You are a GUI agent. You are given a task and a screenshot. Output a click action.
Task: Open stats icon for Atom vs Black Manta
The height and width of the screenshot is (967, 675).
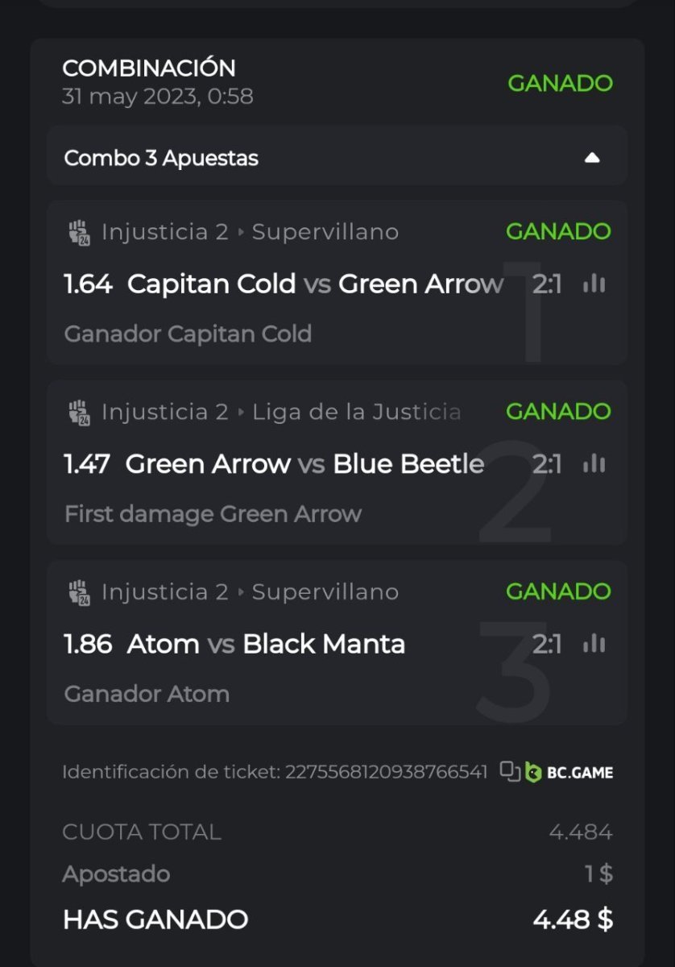point(594,644)
